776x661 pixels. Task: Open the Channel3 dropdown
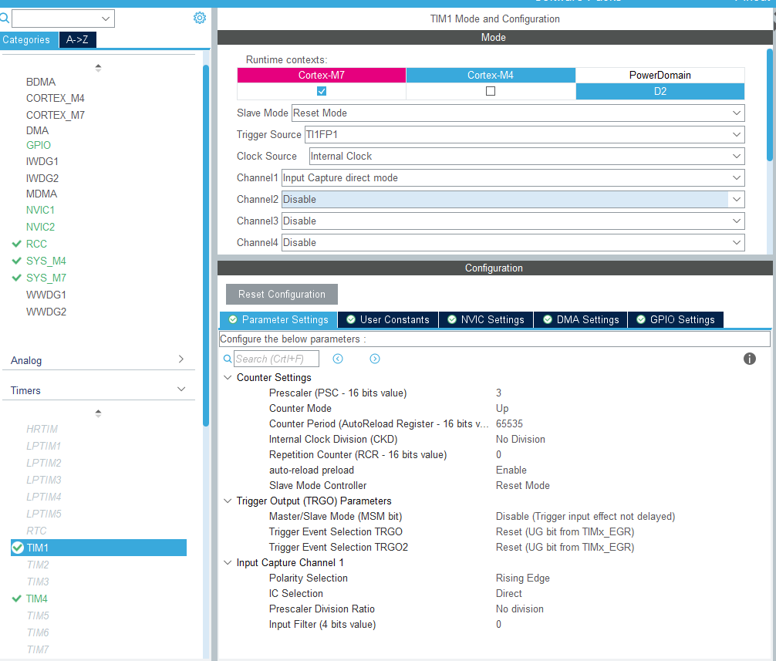coord(513,221)
